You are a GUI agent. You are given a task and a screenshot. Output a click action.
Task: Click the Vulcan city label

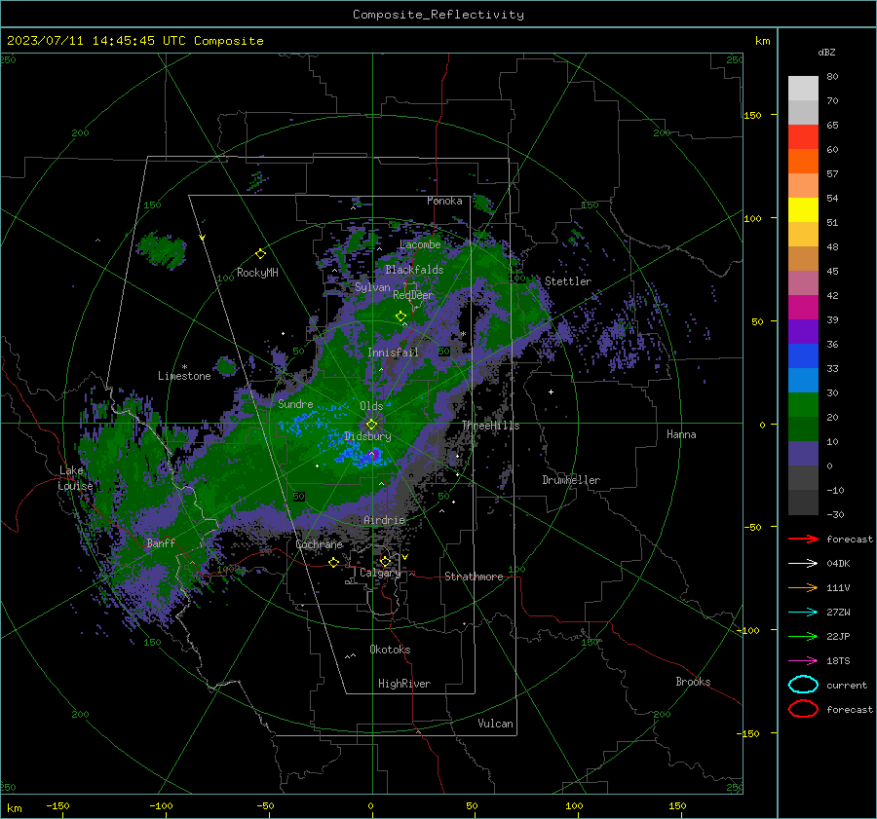click(495, 724)
